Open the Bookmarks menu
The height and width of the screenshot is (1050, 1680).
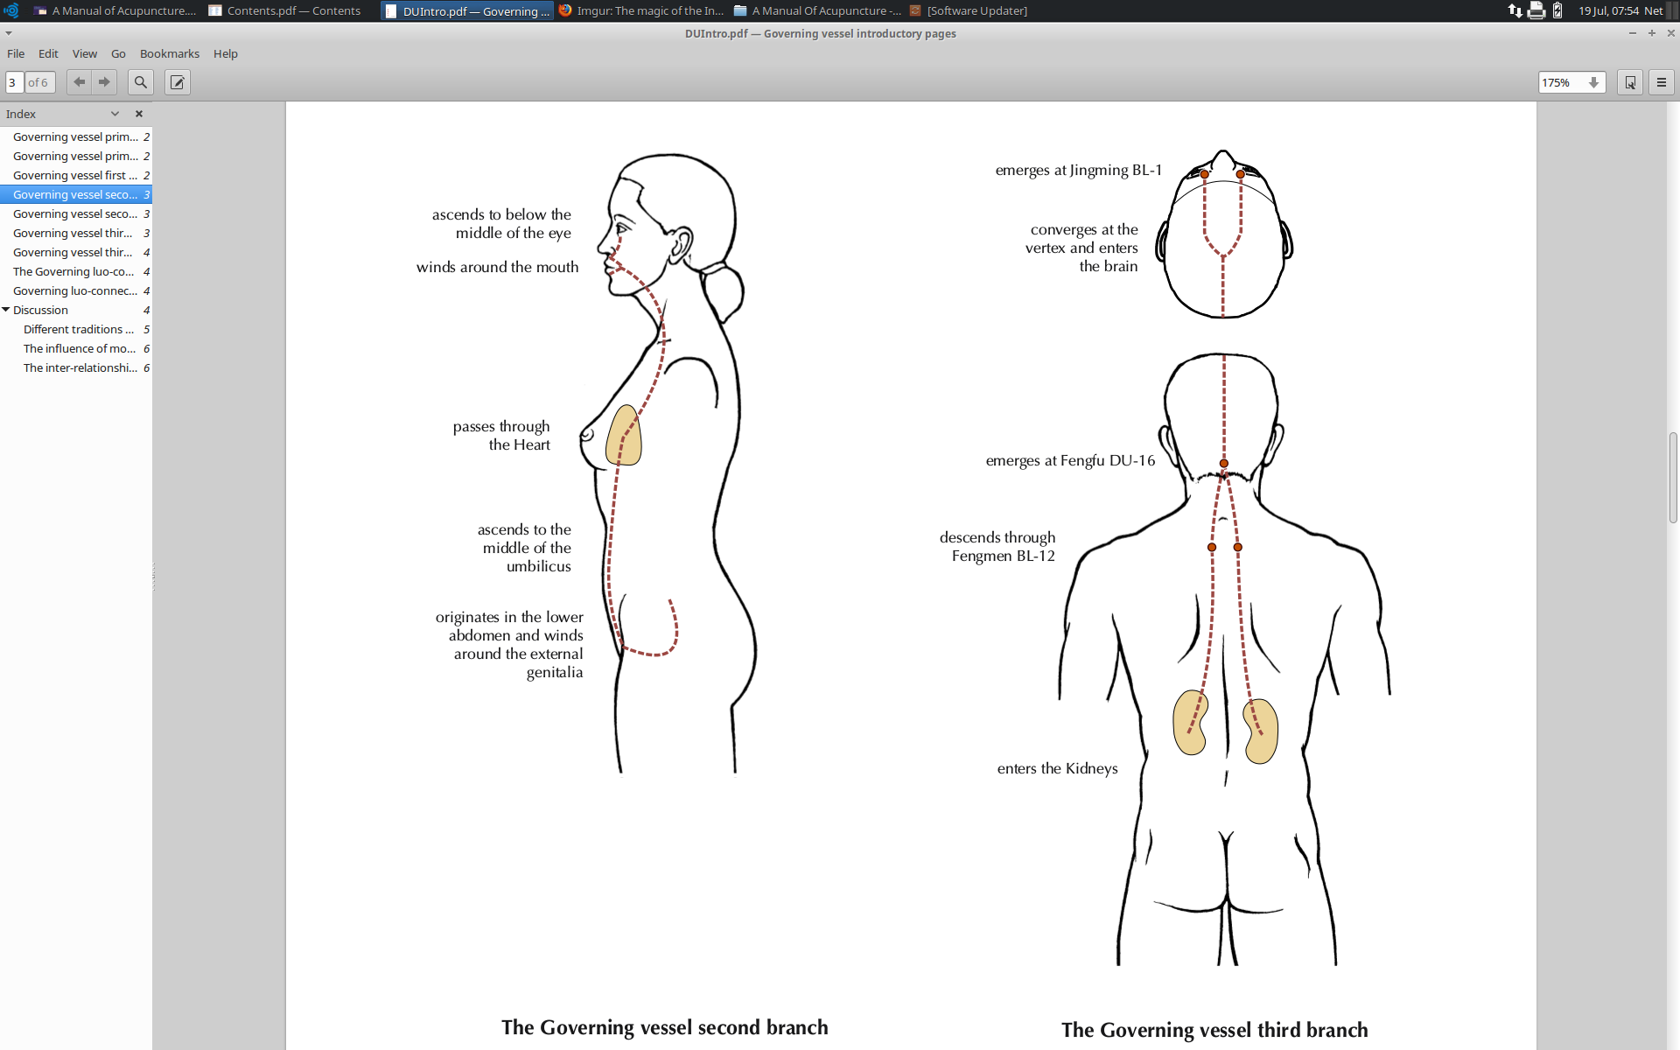click(170, 53)
